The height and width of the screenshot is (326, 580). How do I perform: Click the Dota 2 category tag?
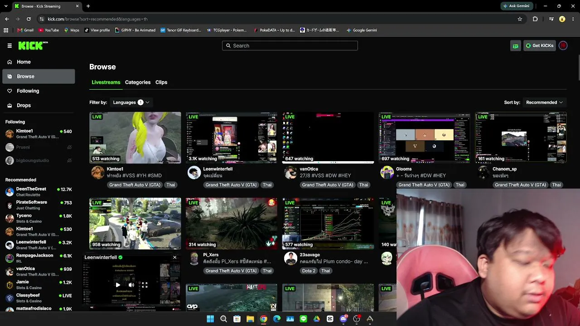(309, 271)
